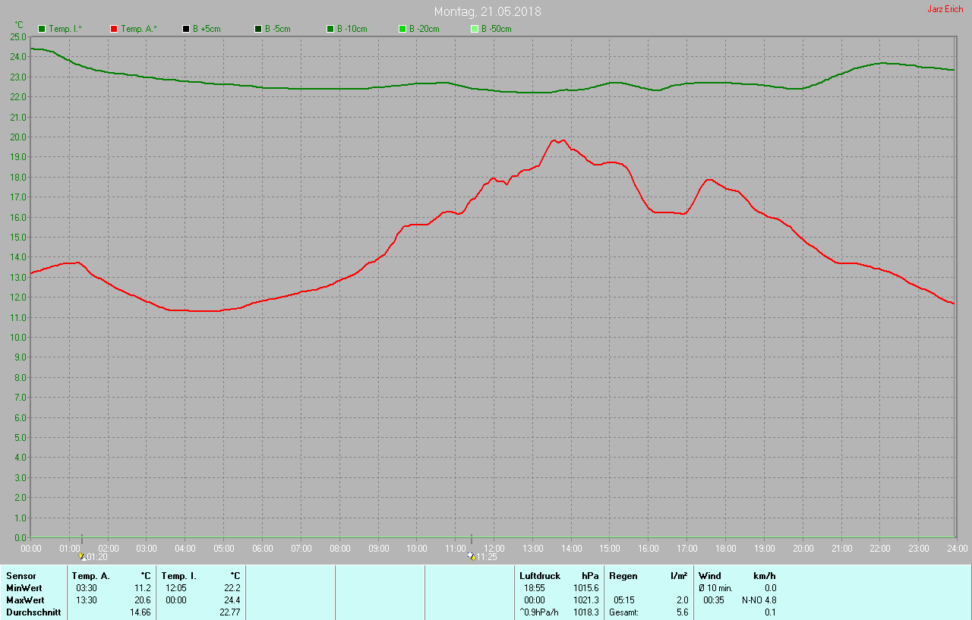Select the B -10cm legend label

[352, 29]
